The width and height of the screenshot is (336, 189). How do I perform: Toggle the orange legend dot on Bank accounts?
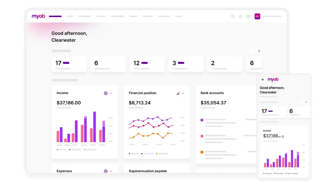tap(202, 152)
